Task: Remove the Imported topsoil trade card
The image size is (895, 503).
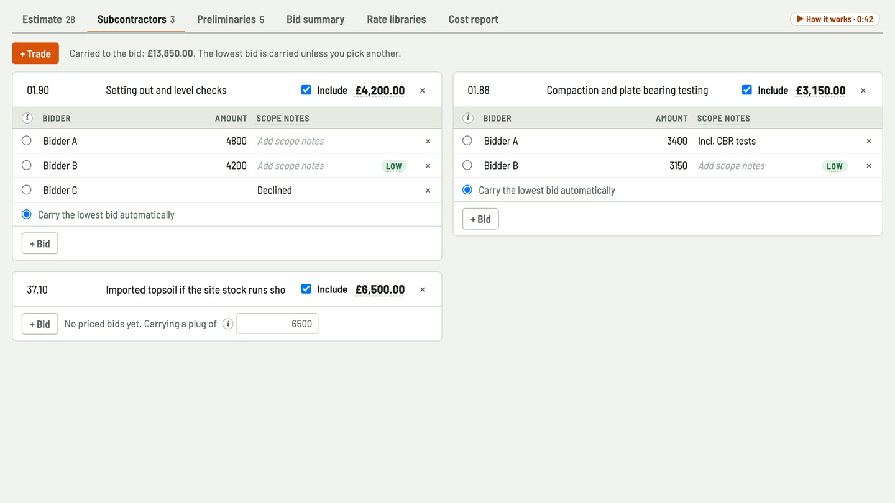Action: coord(423,289)
